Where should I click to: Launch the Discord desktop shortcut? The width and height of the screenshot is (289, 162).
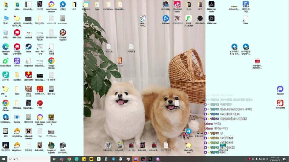(x=280, y=89)
